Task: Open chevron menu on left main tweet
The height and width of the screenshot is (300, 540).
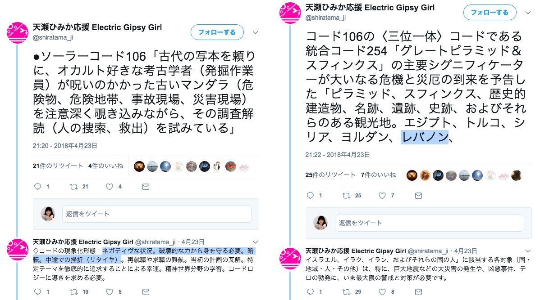Action: [255, 33]
